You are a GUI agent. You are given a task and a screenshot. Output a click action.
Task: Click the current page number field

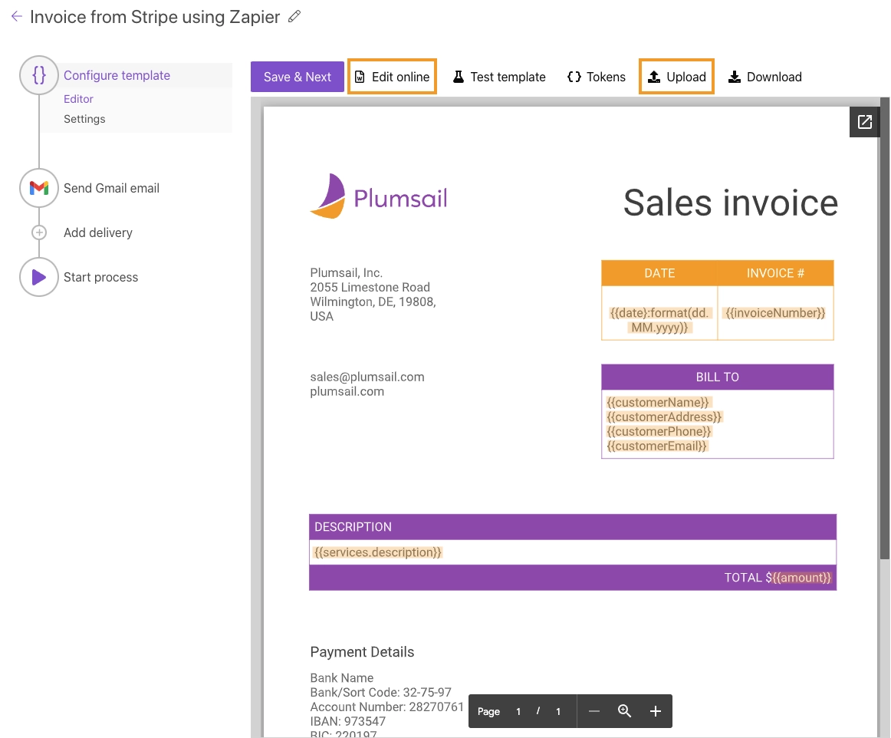tap(518, 711)
